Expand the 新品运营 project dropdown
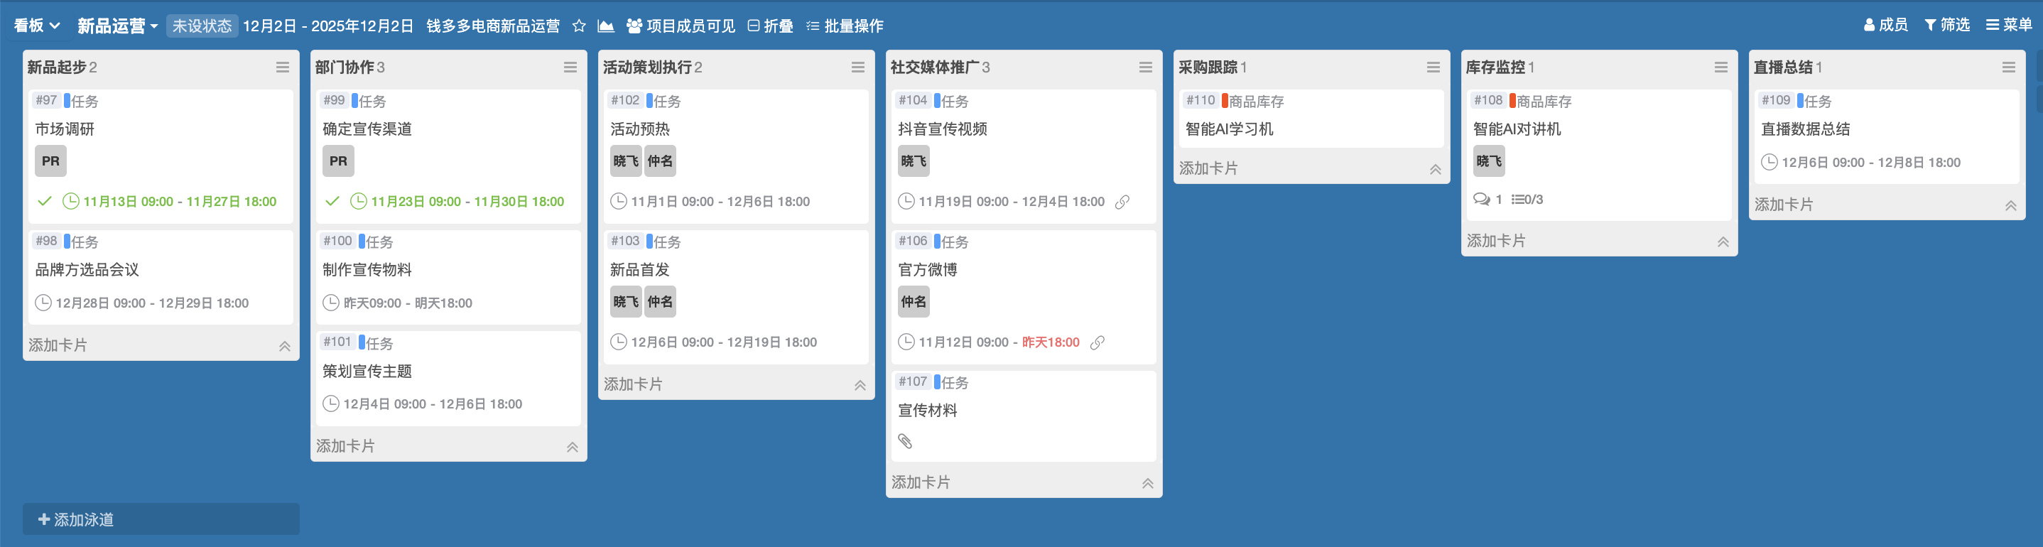Image resolution: width=2043 pixels, height=547 pixels. (117, 26)
